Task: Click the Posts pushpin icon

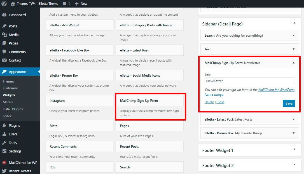Action: point(4,26)
